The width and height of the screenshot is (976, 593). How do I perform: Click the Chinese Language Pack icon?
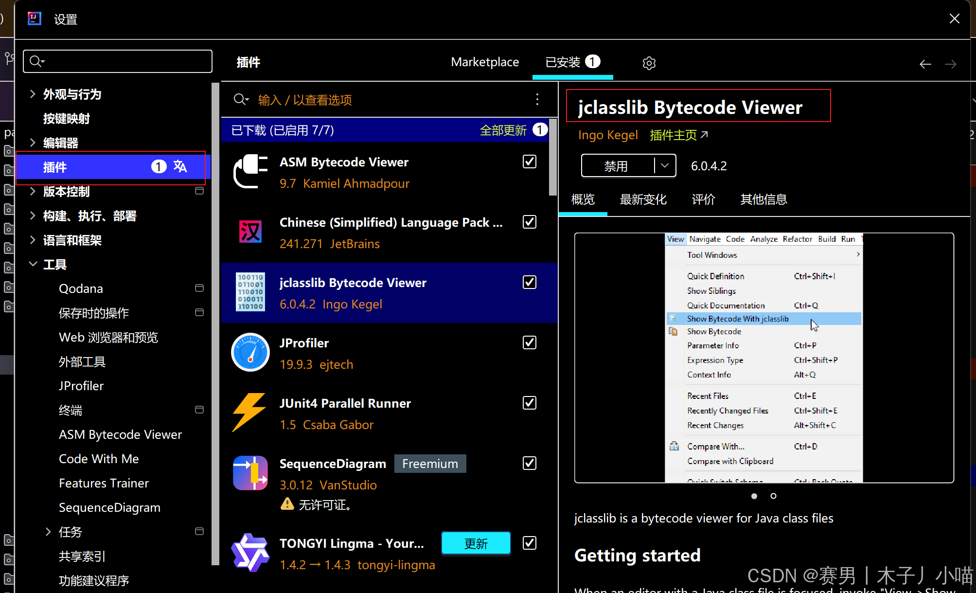click(x=250, y=232)
